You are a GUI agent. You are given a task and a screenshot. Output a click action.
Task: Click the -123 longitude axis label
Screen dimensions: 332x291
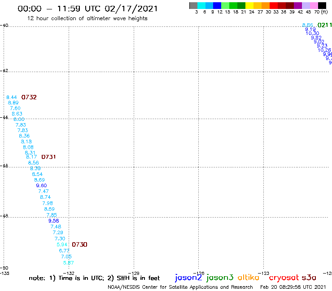[x=263, y=273]
